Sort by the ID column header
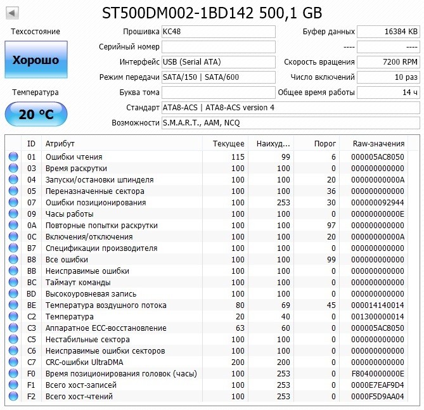The height and width of the screenshot is (410, 424). click(31, 144)
